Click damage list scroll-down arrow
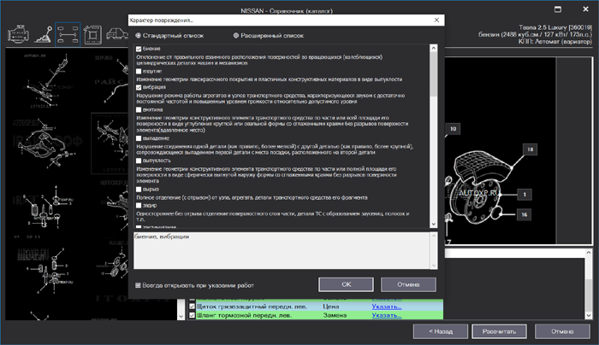 (433, 224)
